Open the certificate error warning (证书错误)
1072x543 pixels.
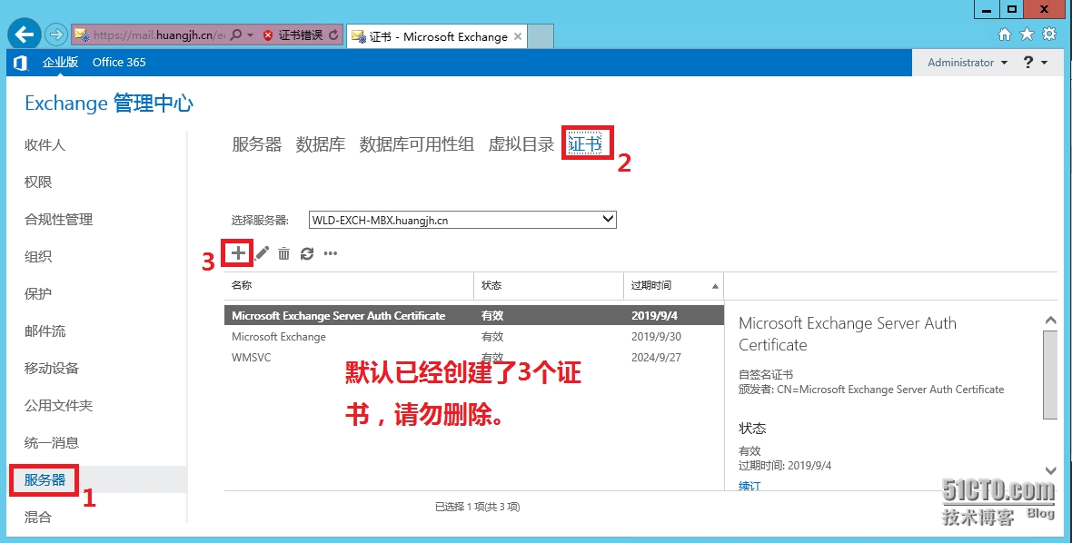pyautogui.click(x=293, y=35)
